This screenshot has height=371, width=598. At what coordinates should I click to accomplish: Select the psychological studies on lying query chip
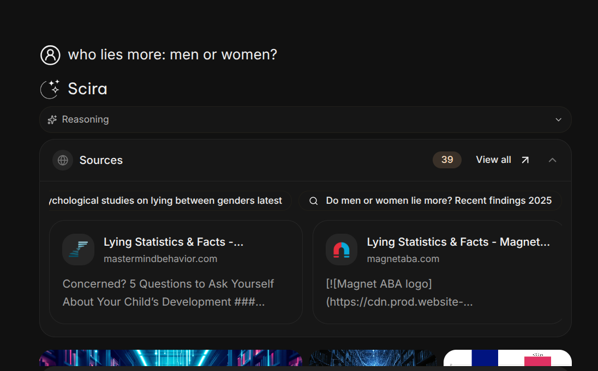(x=170, y=200)
